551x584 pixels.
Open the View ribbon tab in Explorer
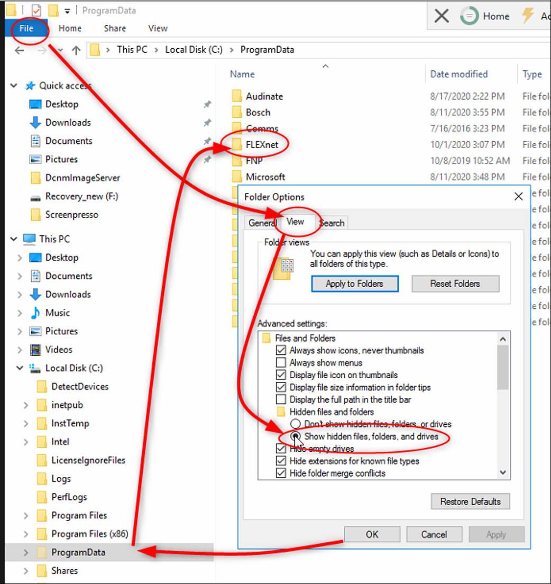click(158, 29)
